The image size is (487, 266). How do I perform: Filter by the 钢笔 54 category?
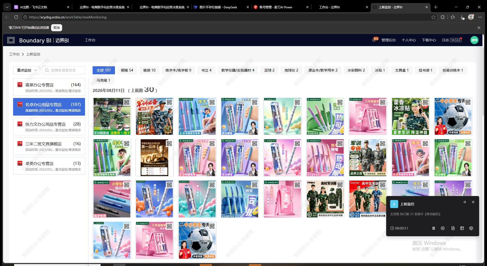(x=127, y=70)
